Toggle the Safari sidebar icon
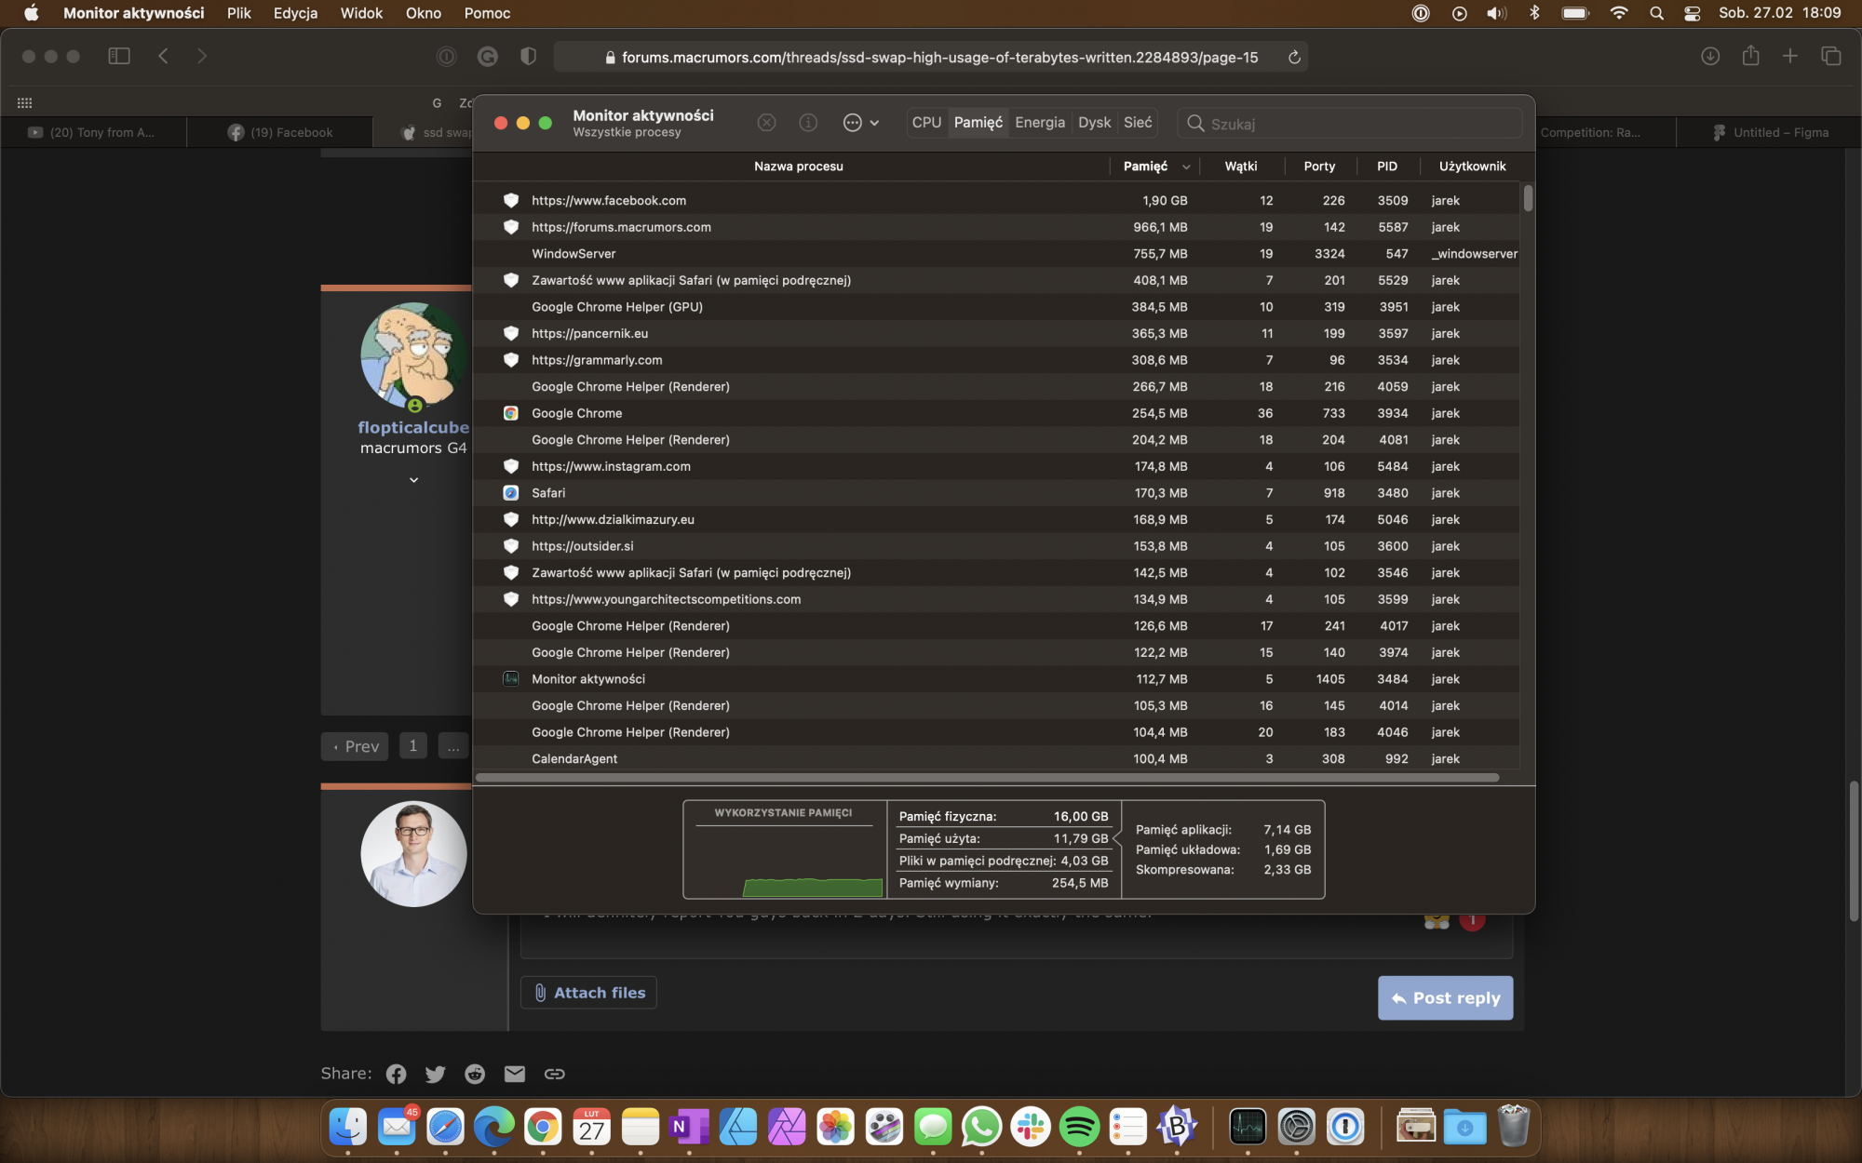 pos(119,57)
